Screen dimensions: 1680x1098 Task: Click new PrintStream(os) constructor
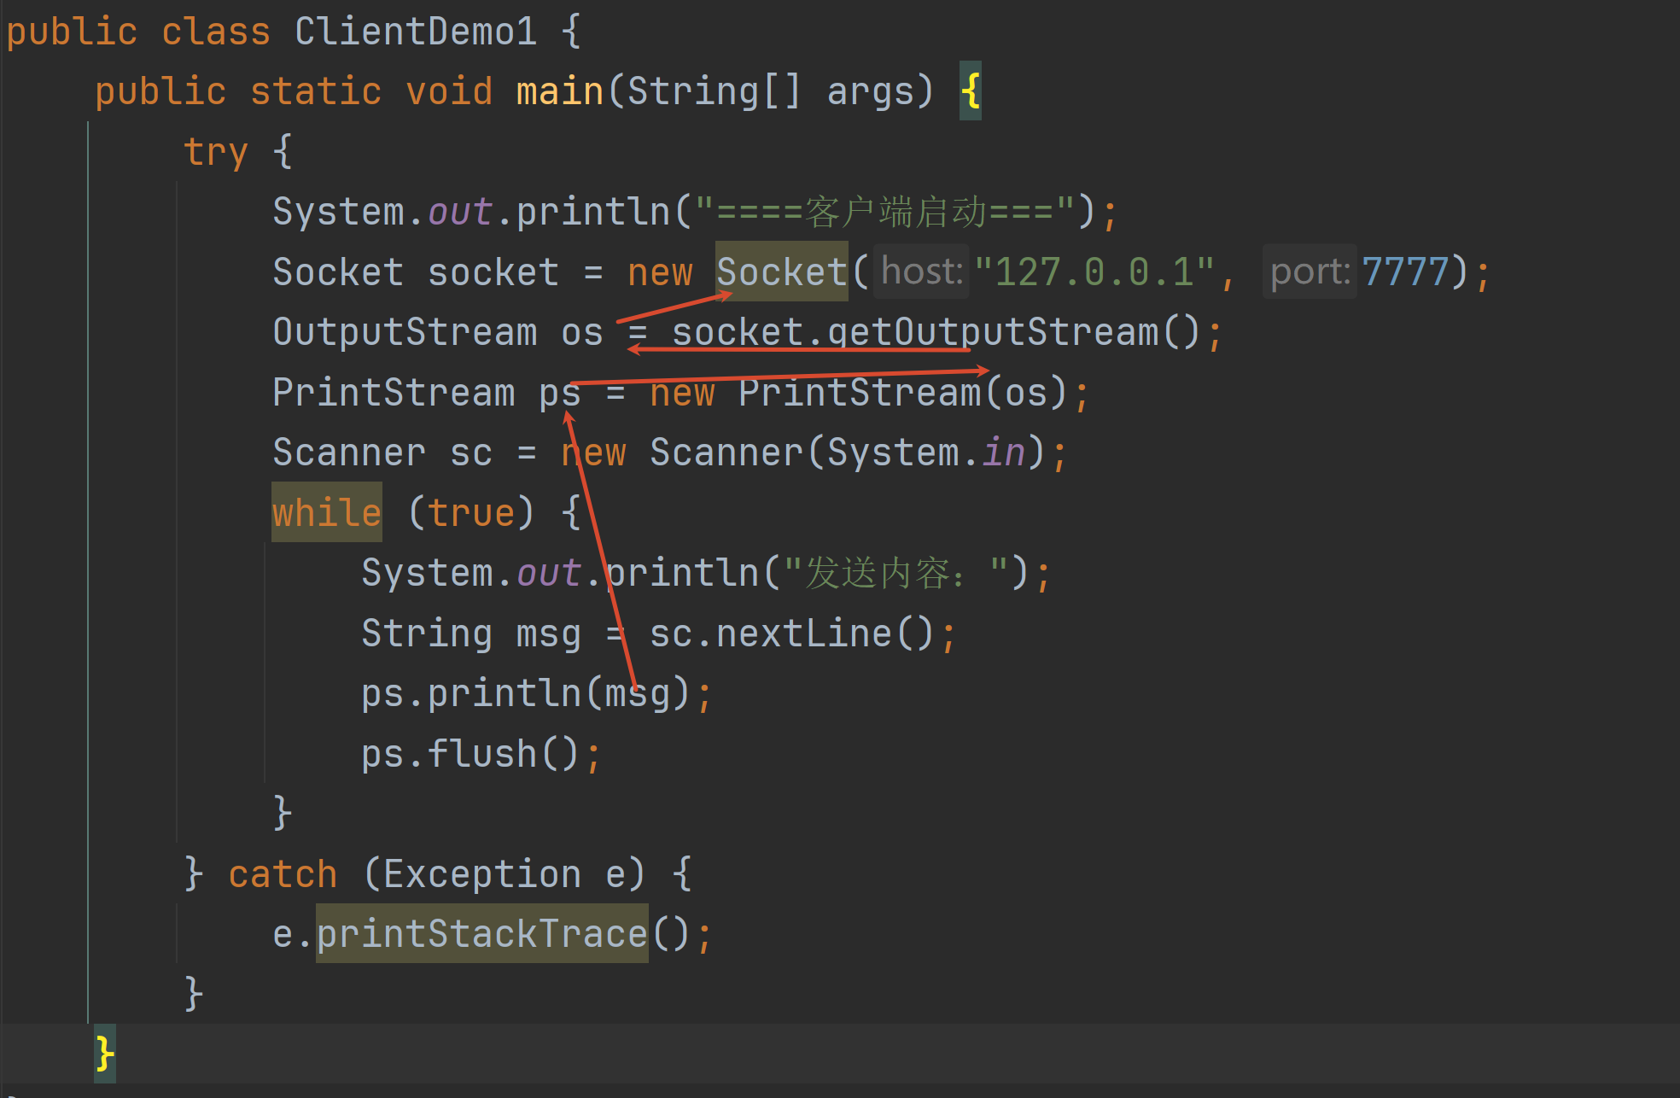coord(858,393)
